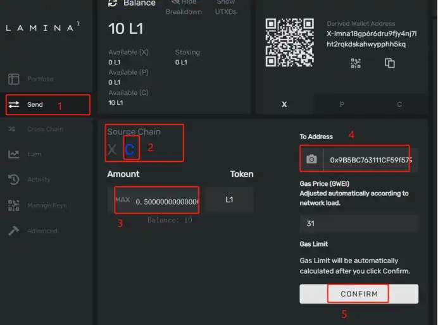Select X as source chain

click(x=112, y=149)
